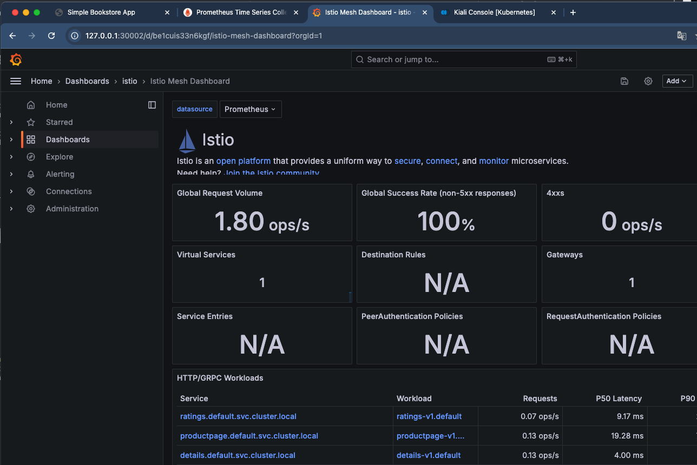Expand the Starred section chevron
This screenshot has height=465, width=697.
pos(11,122)
